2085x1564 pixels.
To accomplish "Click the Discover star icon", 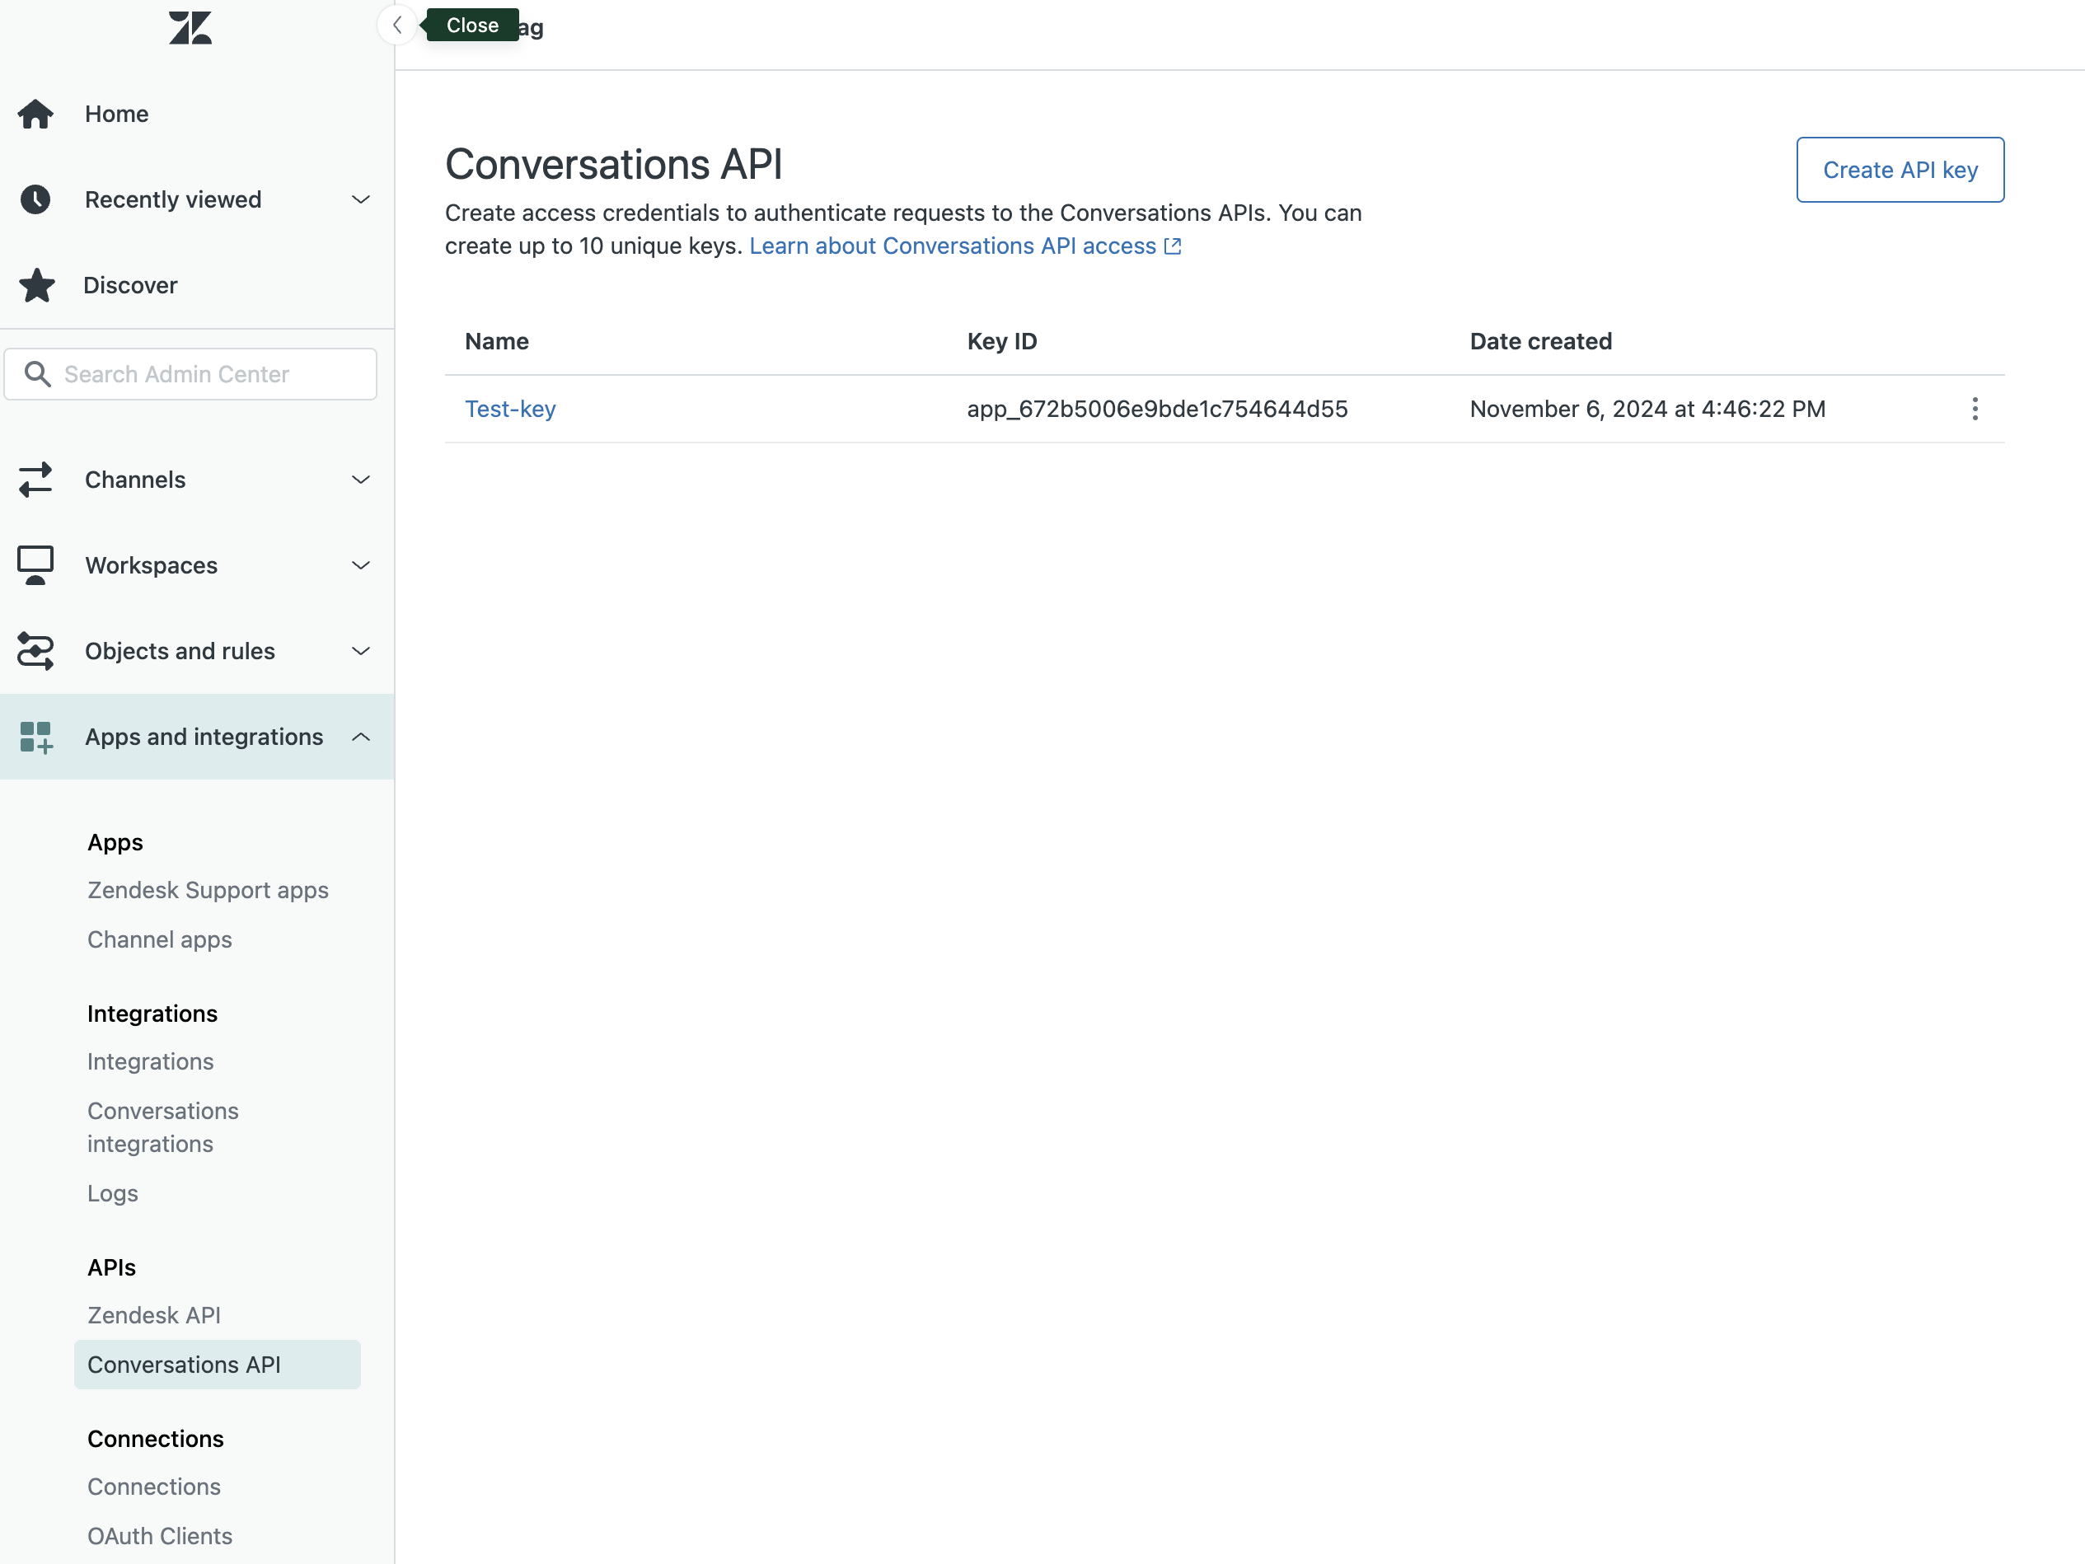I will click(37, 286).
